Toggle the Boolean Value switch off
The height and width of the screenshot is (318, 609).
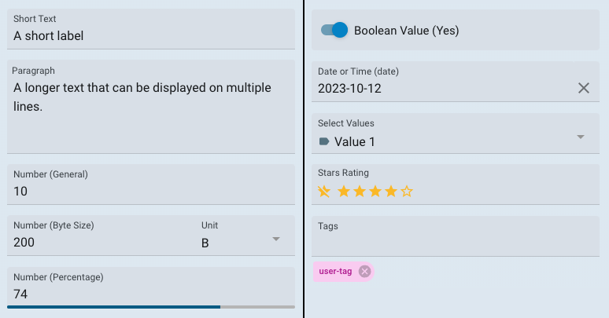[334, 31]
